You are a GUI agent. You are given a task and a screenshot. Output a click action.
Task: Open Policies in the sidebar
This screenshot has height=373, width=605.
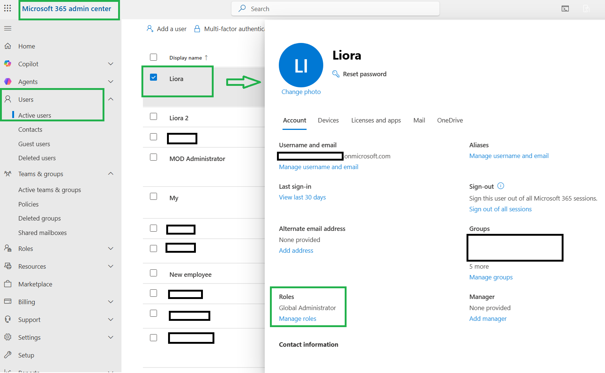pos(29,204)
